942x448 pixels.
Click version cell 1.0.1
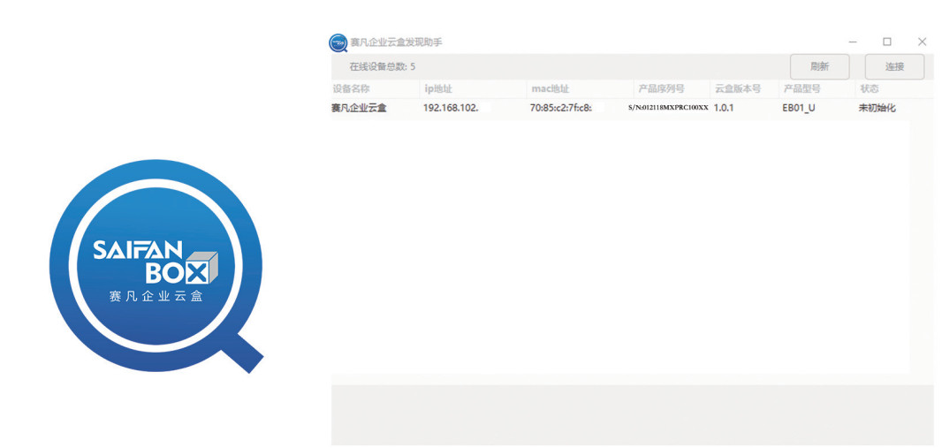pos(724,109)
